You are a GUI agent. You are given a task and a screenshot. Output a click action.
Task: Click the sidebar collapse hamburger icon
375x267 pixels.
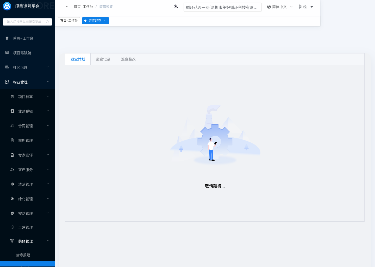[65, 7]
